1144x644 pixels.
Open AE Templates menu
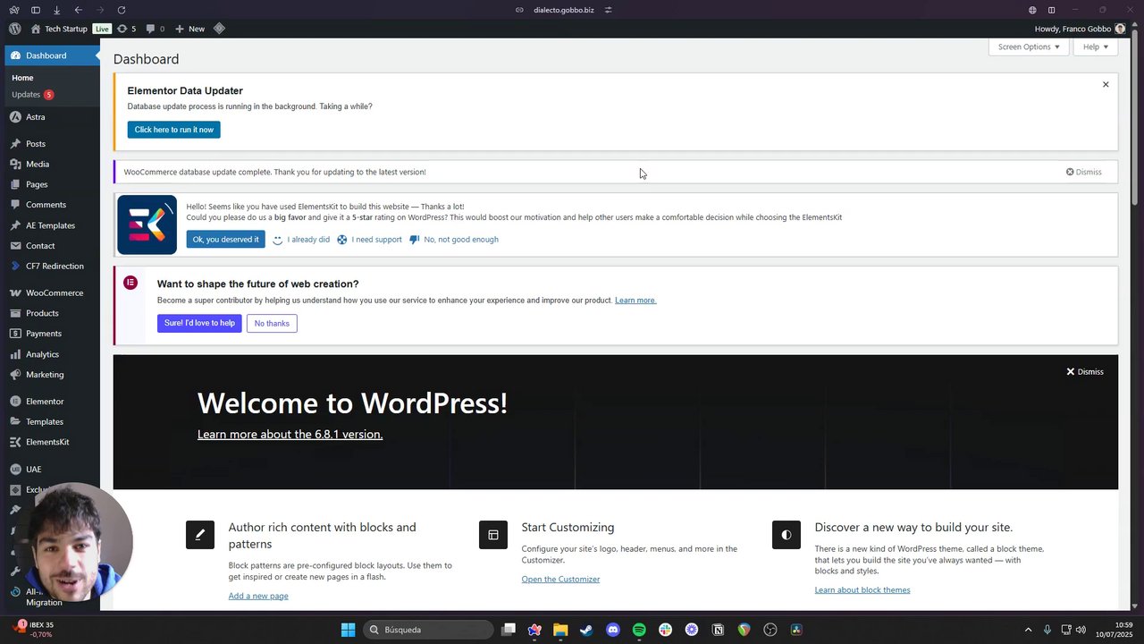click(x=50, y=225)
